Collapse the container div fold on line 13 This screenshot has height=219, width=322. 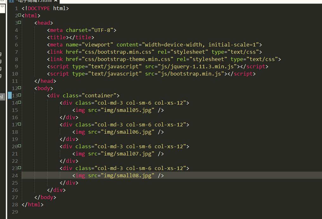pyautogui.click(x=20, y=95)
